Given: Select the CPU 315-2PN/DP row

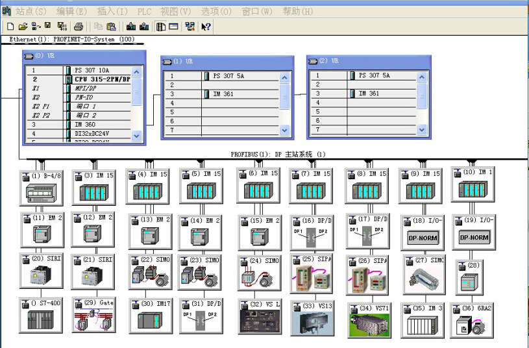Looking at the screenshot, I should pos(97,79).
